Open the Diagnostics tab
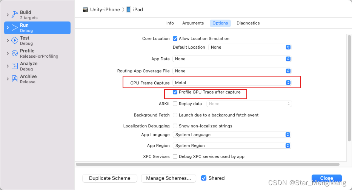Image resolution: width=352 pixels, height=190 pixels. (x=248, y=23)
